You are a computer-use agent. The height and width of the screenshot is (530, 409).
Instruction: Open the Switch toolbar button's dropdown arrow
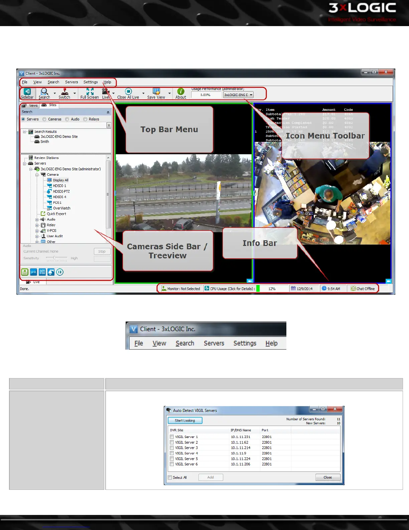coord(75,93)
